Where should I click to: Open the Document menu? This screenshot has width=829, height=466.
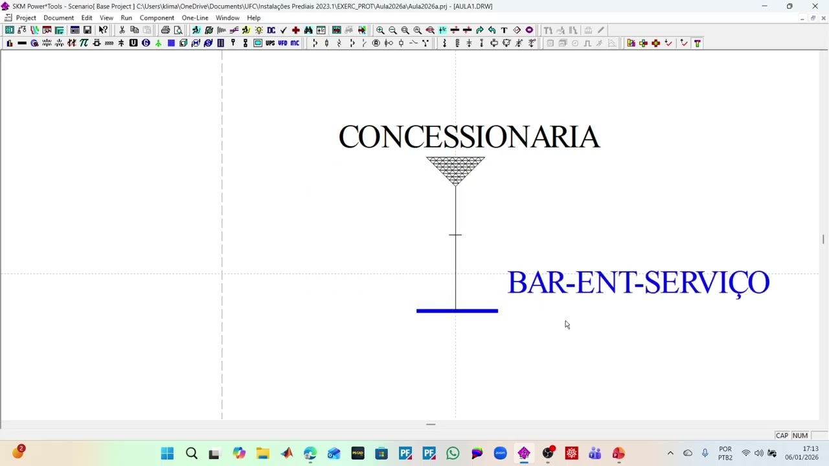58,17
